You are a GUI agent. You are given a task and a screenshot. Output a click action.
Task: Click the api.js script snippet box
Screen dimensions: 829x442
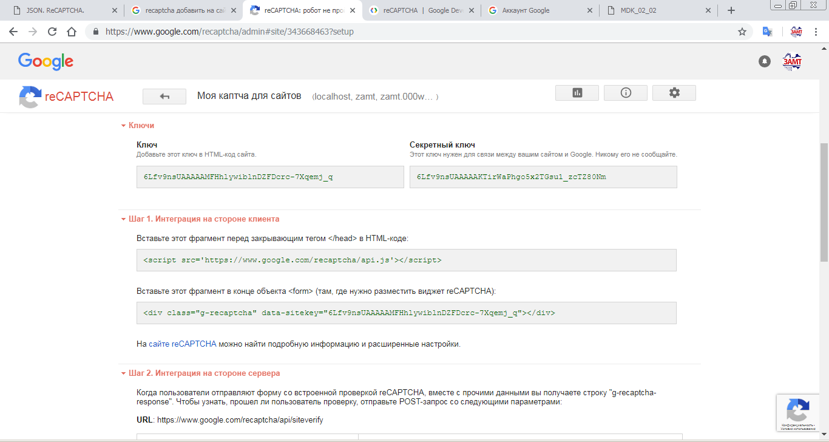(x=407, y=260)
